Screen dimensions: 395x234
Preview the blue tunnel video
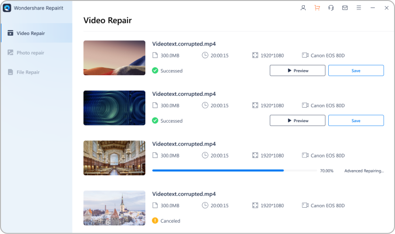298,120
